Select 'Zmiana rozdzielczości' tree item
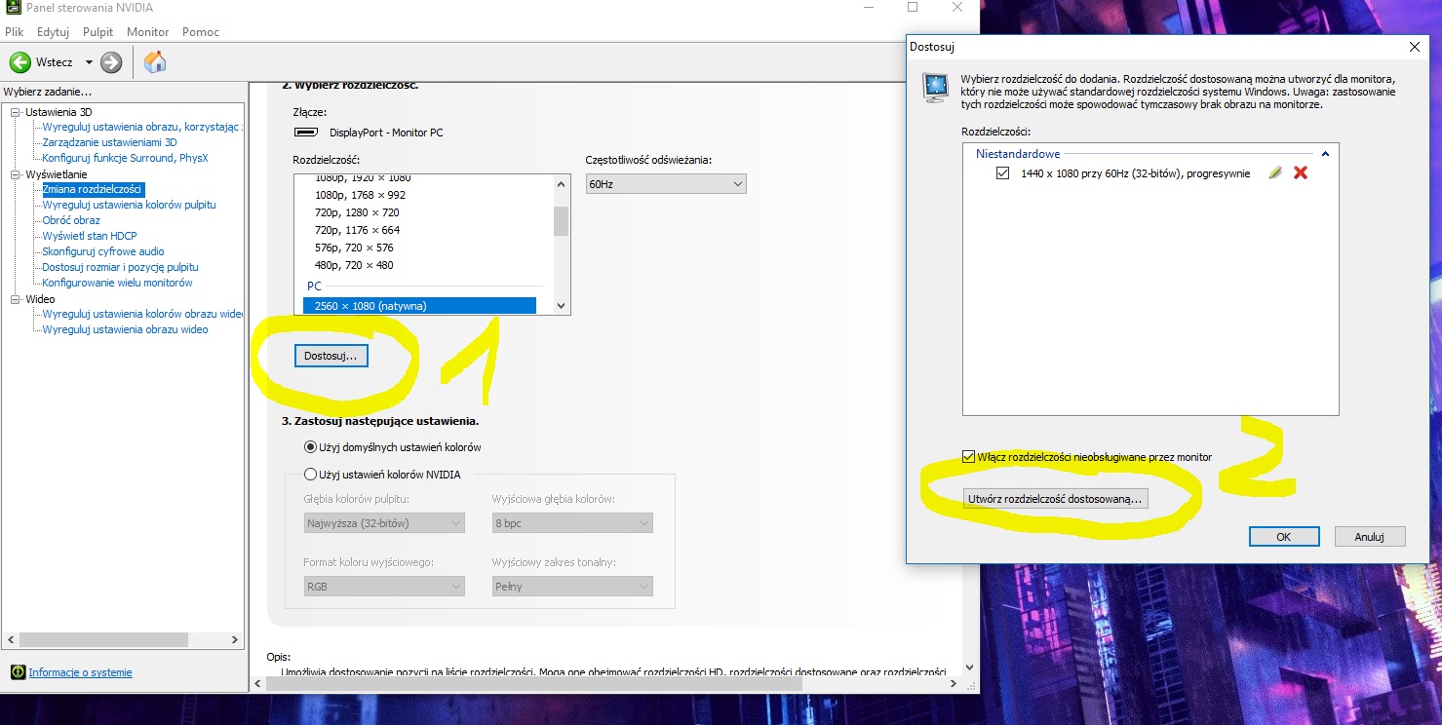The image size is (1442, 725). (93, 189)
